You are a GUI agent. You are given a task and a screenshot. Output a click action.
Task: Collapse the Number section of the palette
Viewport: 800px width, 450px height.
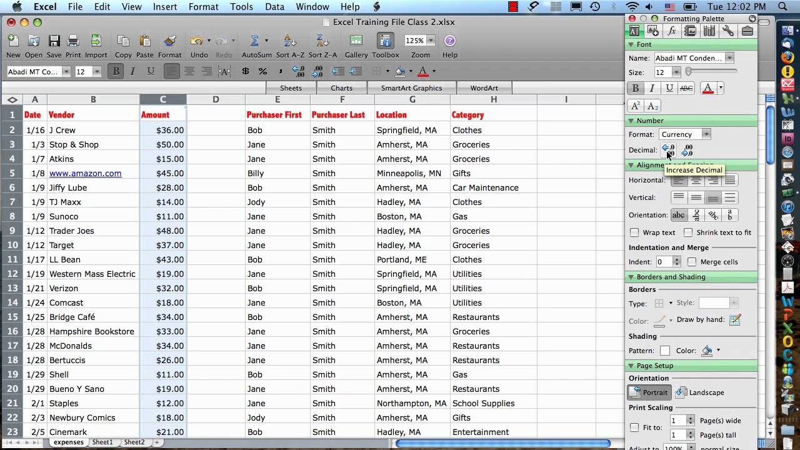(x=631, y=121)
